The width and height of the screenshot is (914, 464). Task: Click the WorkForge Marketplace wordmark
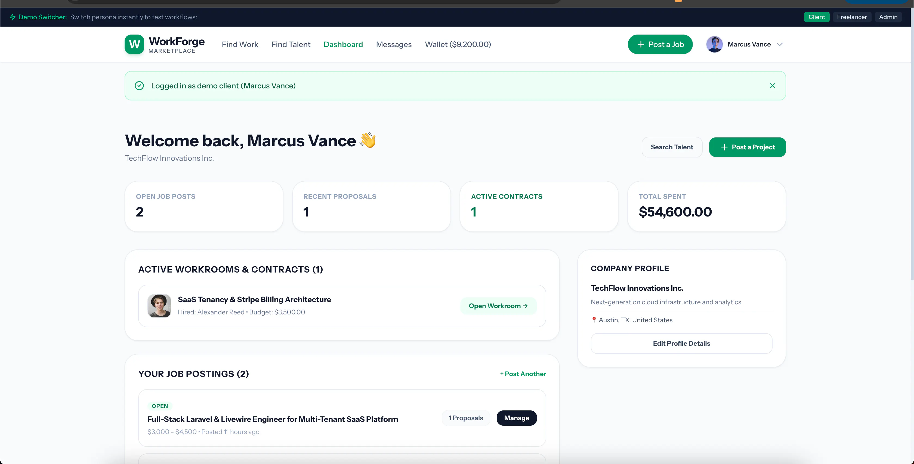coord(177,45)
